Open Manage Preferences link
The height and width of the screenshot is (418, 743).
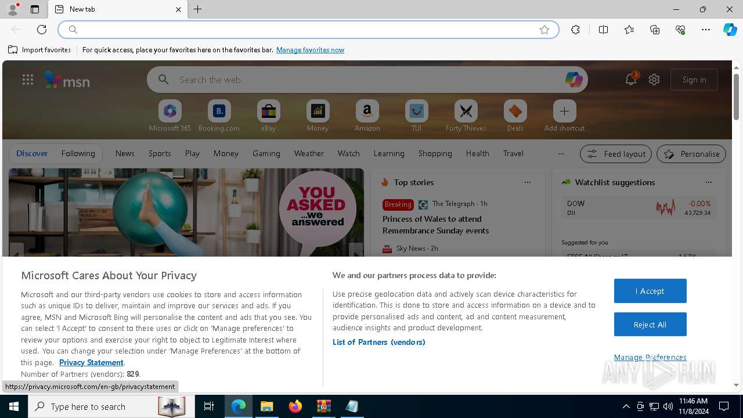[x=650, y=358]
